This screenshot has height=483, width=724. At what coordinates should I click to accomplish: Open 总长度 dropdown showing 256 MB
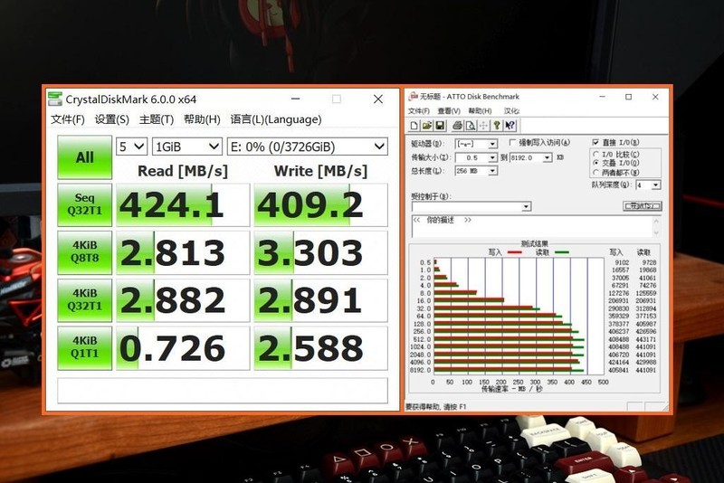(x=476, y=171)
